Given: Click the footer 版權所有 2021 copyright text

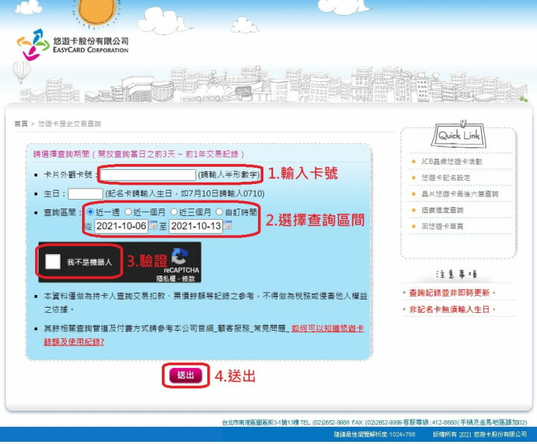Looking at the screenshot, I should (x=480, y=434).
